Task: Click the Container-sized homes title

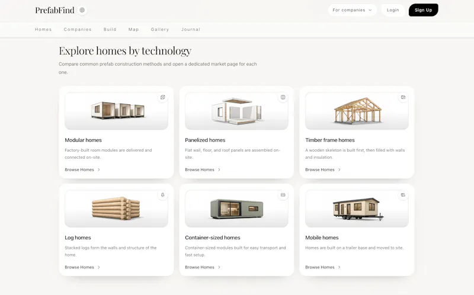Action: pyautogui.click(x=213, y=238)
